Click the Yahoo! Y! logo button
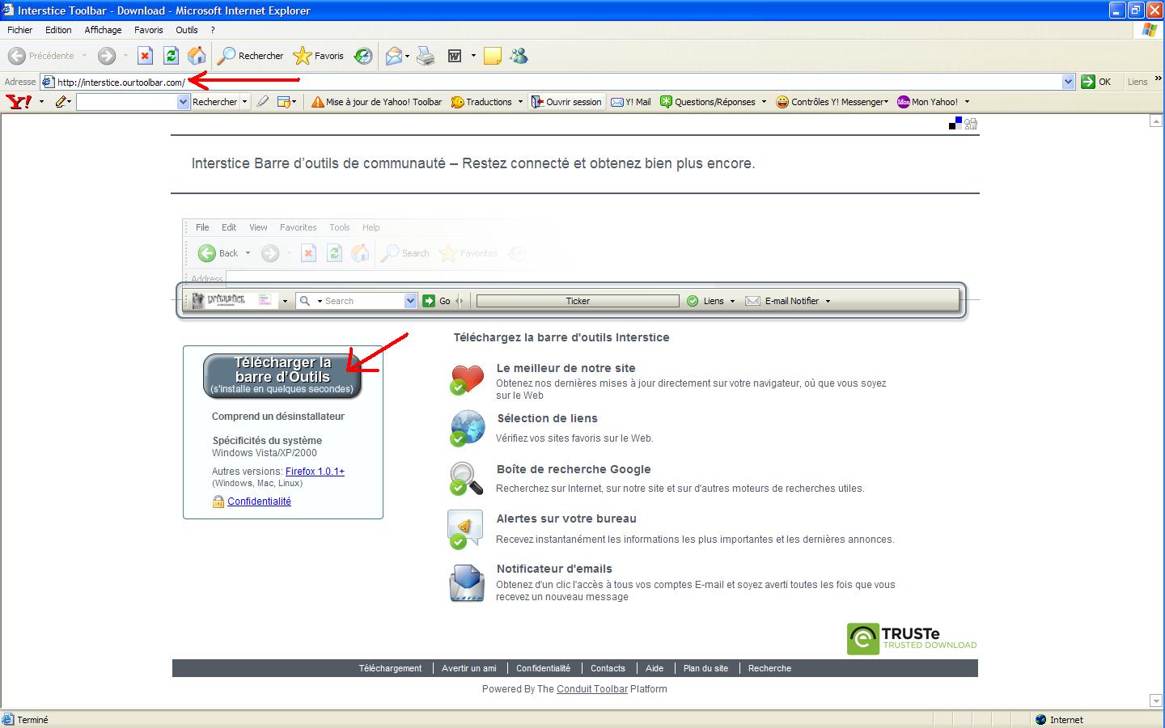This screenshot has height=728, width=1165. 19,102
